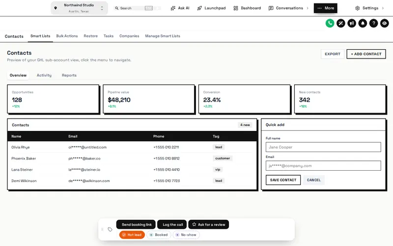
Task: Click the star icon on Ask for a review
Action: coord(194,224)
